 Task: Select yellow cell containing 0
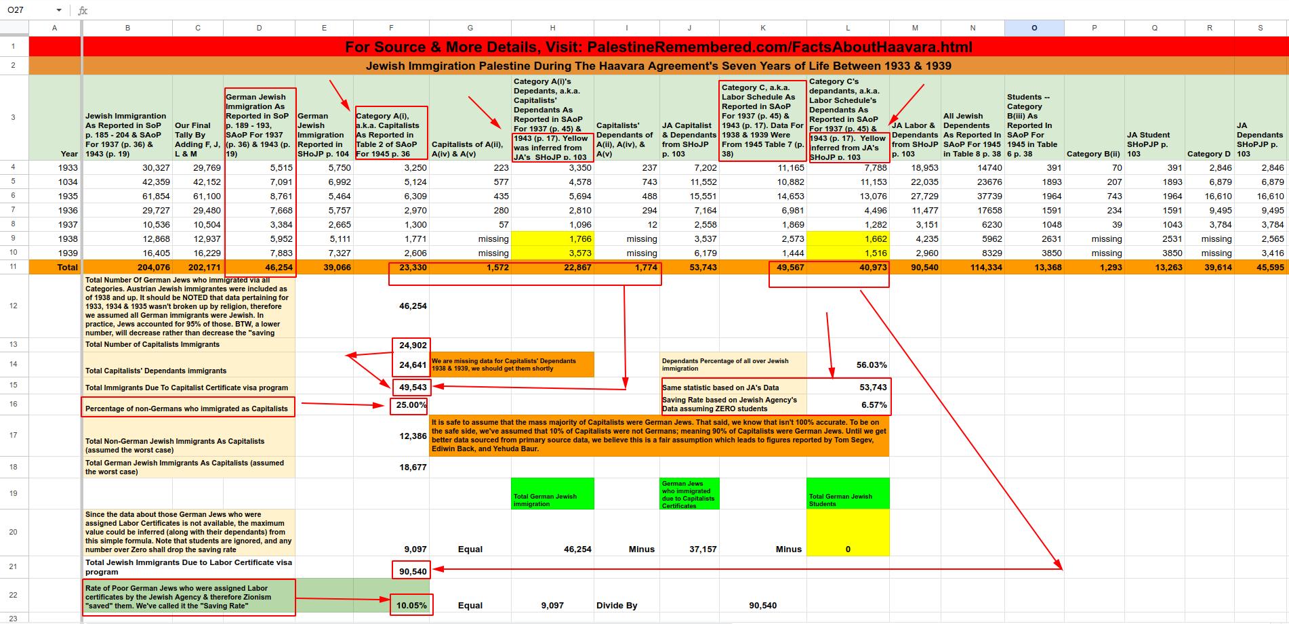pyautogui.click(x=848, y=532)
